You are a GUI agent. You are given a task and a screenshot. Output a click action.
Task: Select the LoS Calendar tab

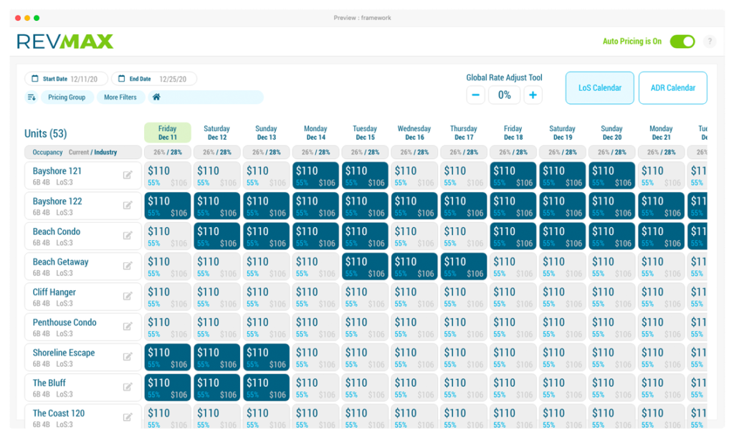[x=599, y=87]
